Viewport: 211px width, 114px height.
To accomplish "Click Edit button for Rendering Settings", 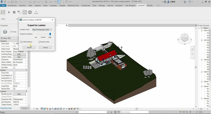I will point(19,94).
